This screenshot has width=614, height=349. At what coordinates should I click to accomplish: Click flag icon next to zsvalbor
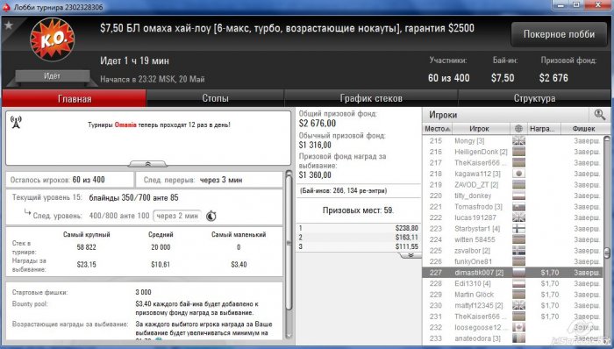click(518, 251)
